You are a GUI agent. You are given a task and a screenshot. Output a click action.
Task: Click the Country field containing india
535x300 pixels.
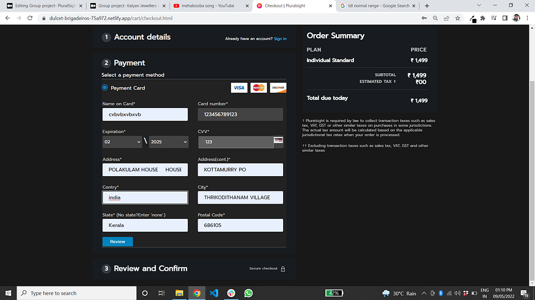(145, 198)
